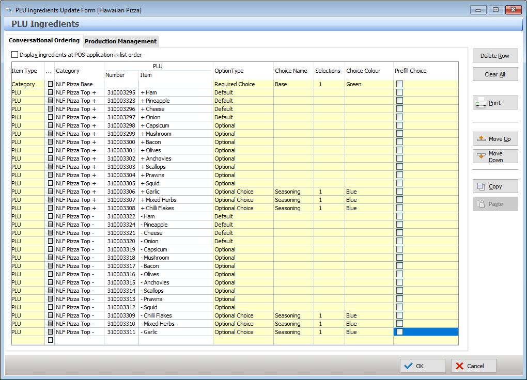Select Item Type cell reading Category
This screenshot has width=527, height=380.
[28, 84]
